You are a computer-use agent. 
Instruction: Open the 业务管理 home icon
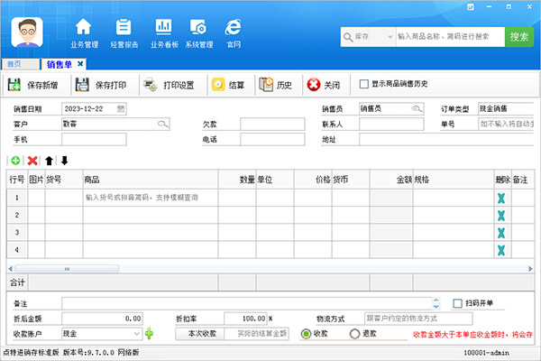(84, 31)
